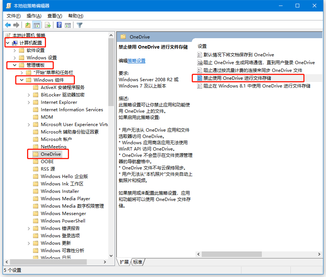Select the Windows 登录选项 tree item
Viewport: 326px width, 277px height.
pos(60,235)
